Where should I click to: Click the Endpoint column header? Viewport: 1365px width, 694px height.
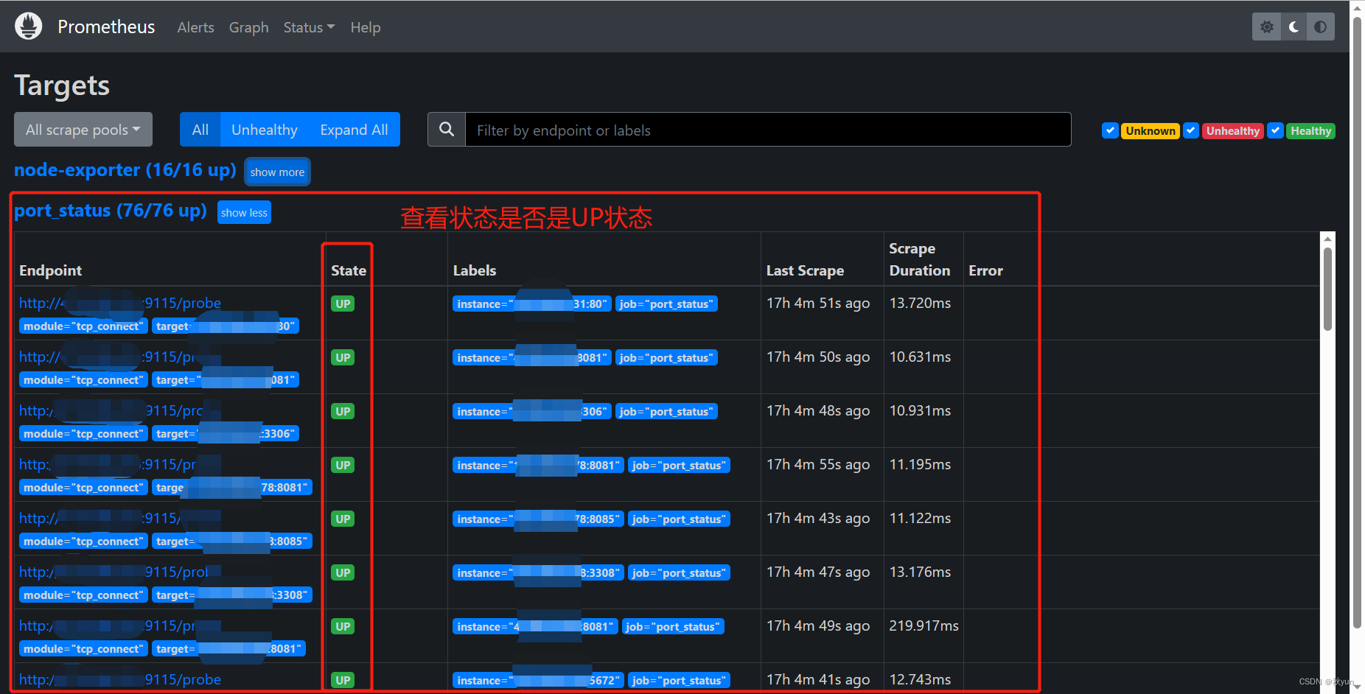point(51,270)
